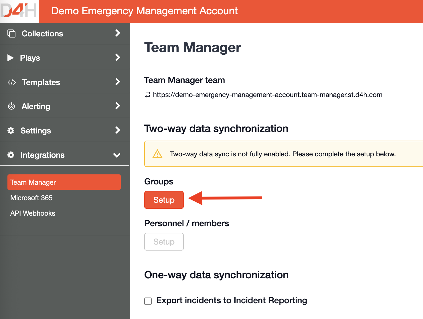
Task: Select the Integrations sidebar item
Action: [65, 155]
